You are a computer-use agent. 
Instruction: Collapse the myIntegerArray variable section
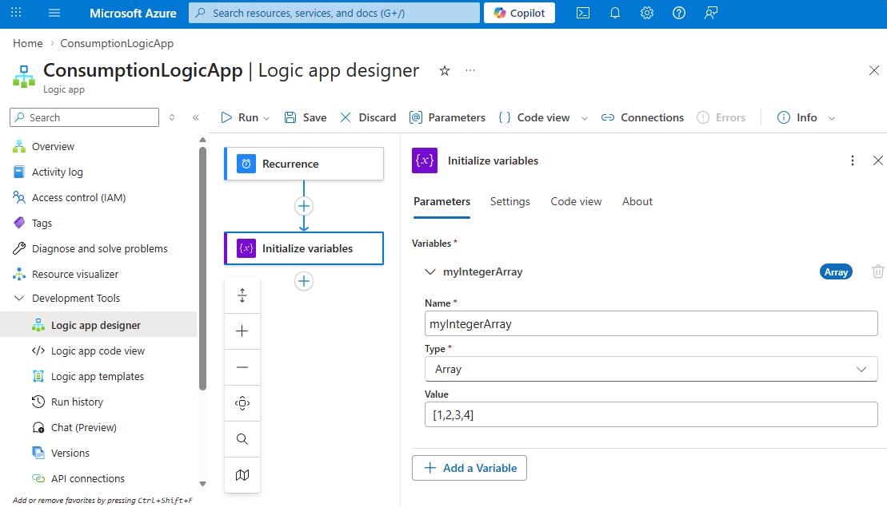430,271
